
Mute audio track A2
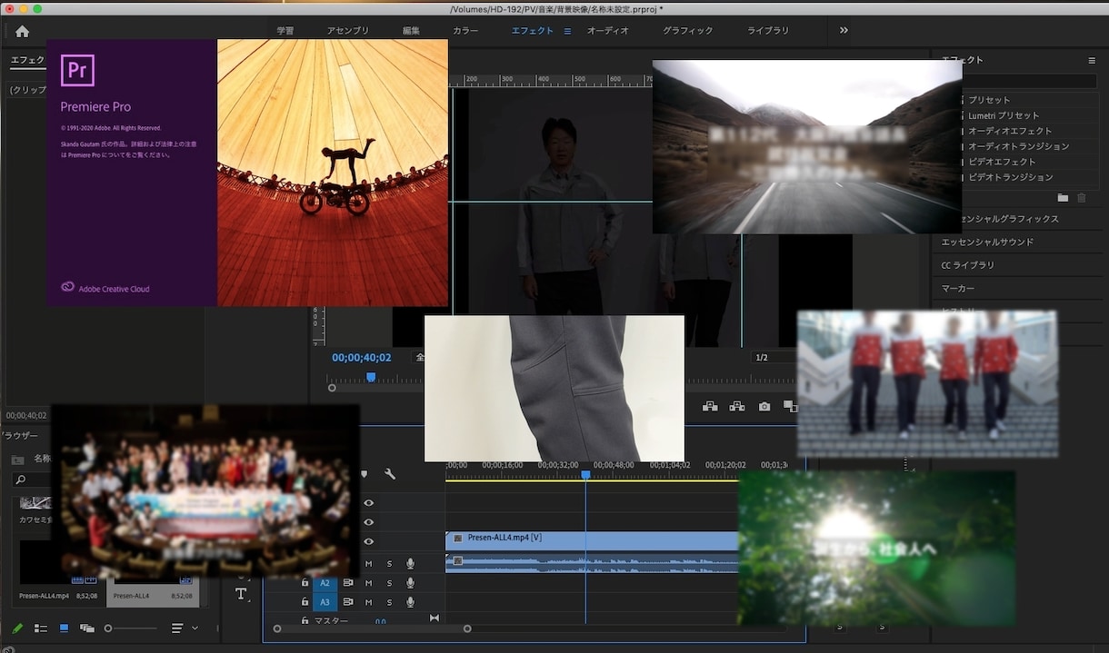pos(369,583)
